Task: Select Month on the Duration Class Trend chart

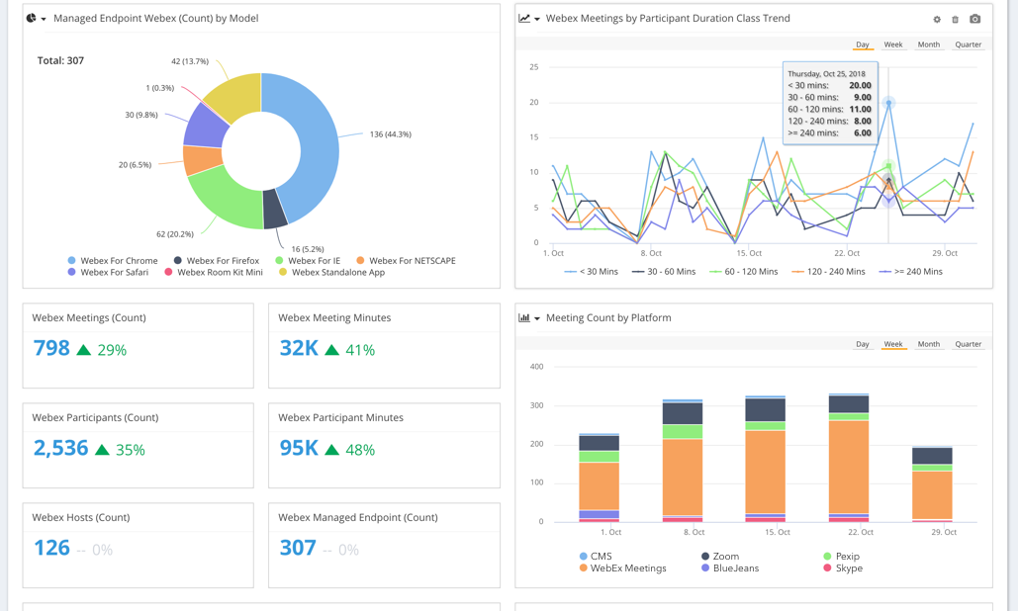Action: (x=928, y=44)
